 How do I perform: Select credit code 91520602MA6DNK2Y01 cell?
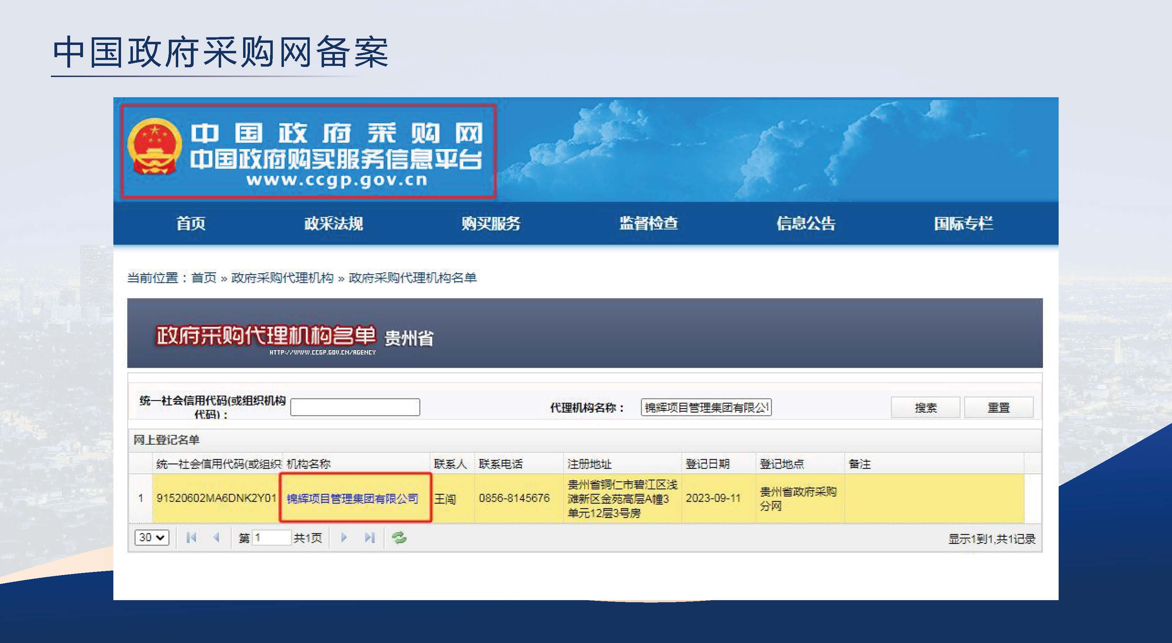[217, 498]
